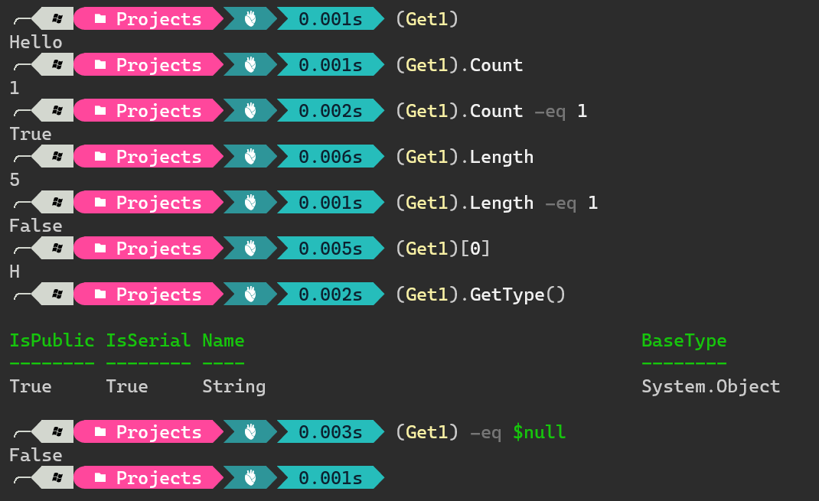Click the folder icon on the (Get1).GetType() prompt
This screenshot has width=819, height=501.
(x=100, y=294)
